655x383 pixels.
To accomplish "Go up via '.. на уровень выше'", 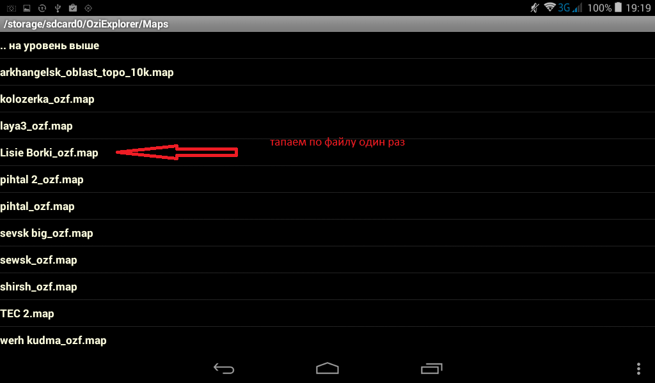I will point(327,45).
